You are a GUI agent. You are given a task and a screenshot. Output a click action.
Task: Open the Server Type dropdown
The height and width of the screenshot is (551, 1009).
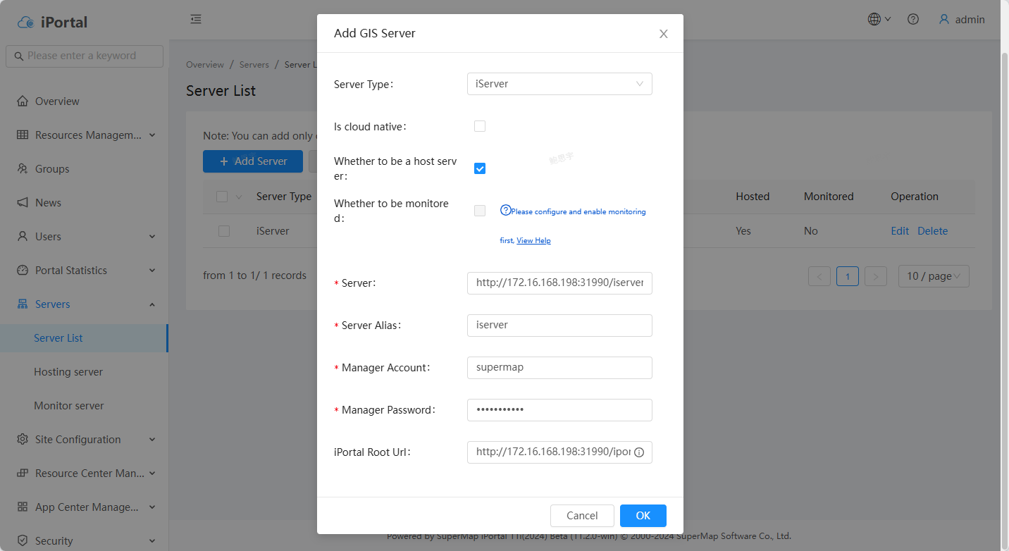559,84
